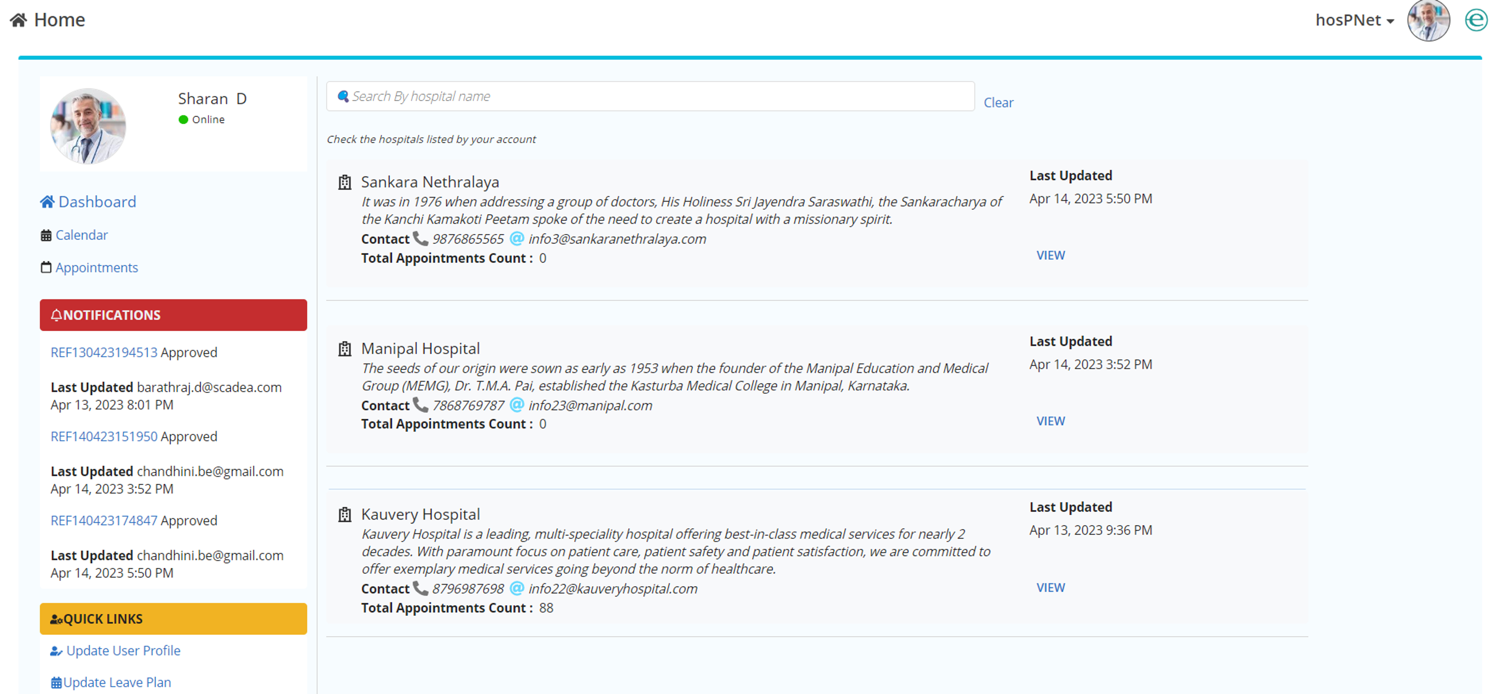
Task: Click the profile avatar in the header
Action: [x=1428, y=20]
